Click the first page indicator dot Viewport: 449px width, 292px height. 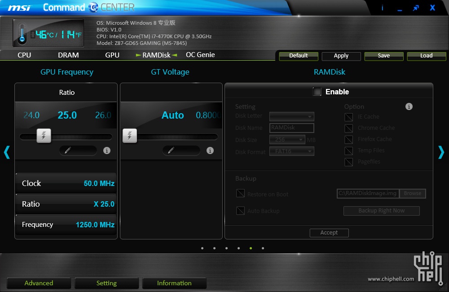click(x=202, y=248)
